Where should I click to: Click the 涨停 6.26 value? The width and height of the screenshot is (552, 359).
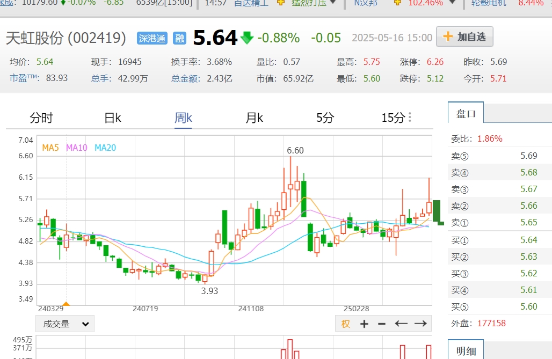point(435,62)
